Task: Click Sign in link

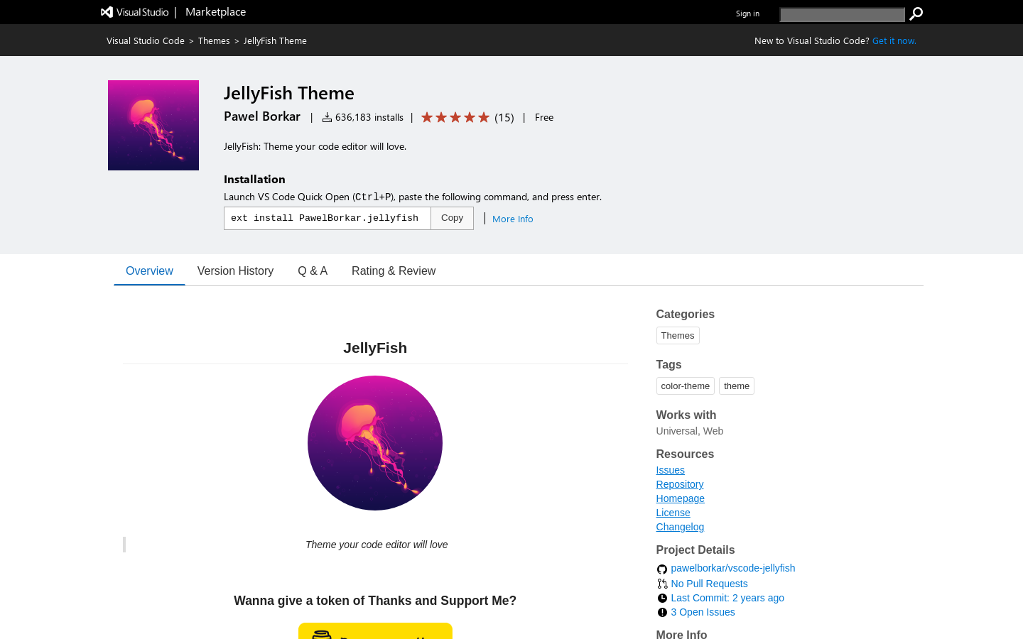Action: click(x=747, y=13)
